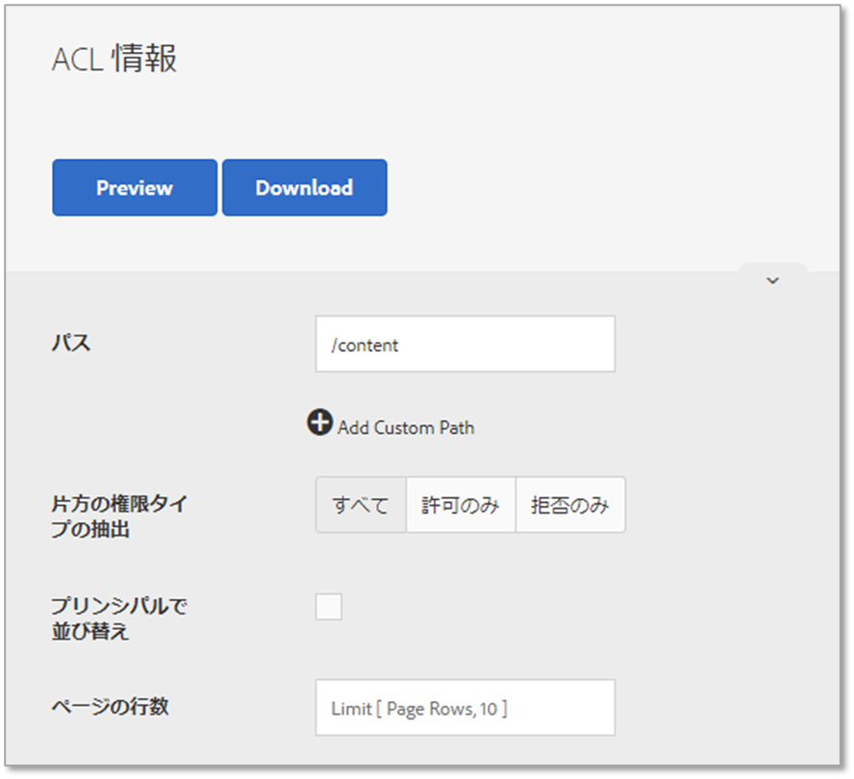This screenshot has height=779, width=854.
Task: Select the 拒否のみ permission filter option
Action: [x=571, y=504]
